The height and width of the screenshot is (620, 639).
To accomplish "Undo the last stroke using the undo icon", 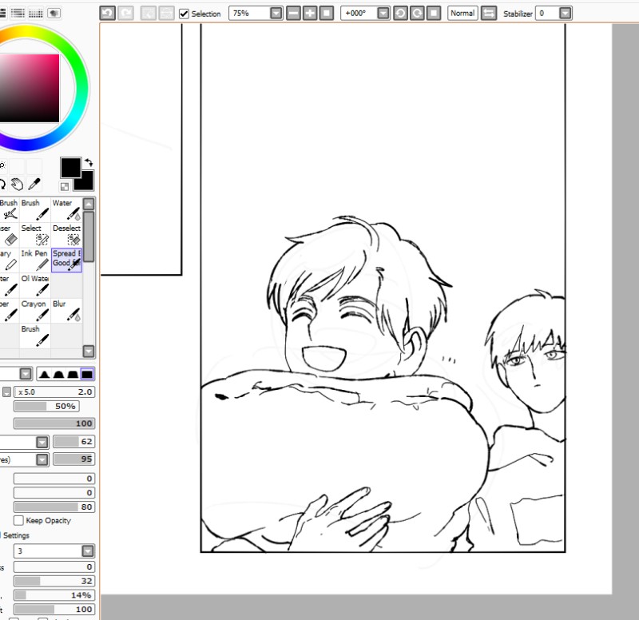I will coord(108,14).
